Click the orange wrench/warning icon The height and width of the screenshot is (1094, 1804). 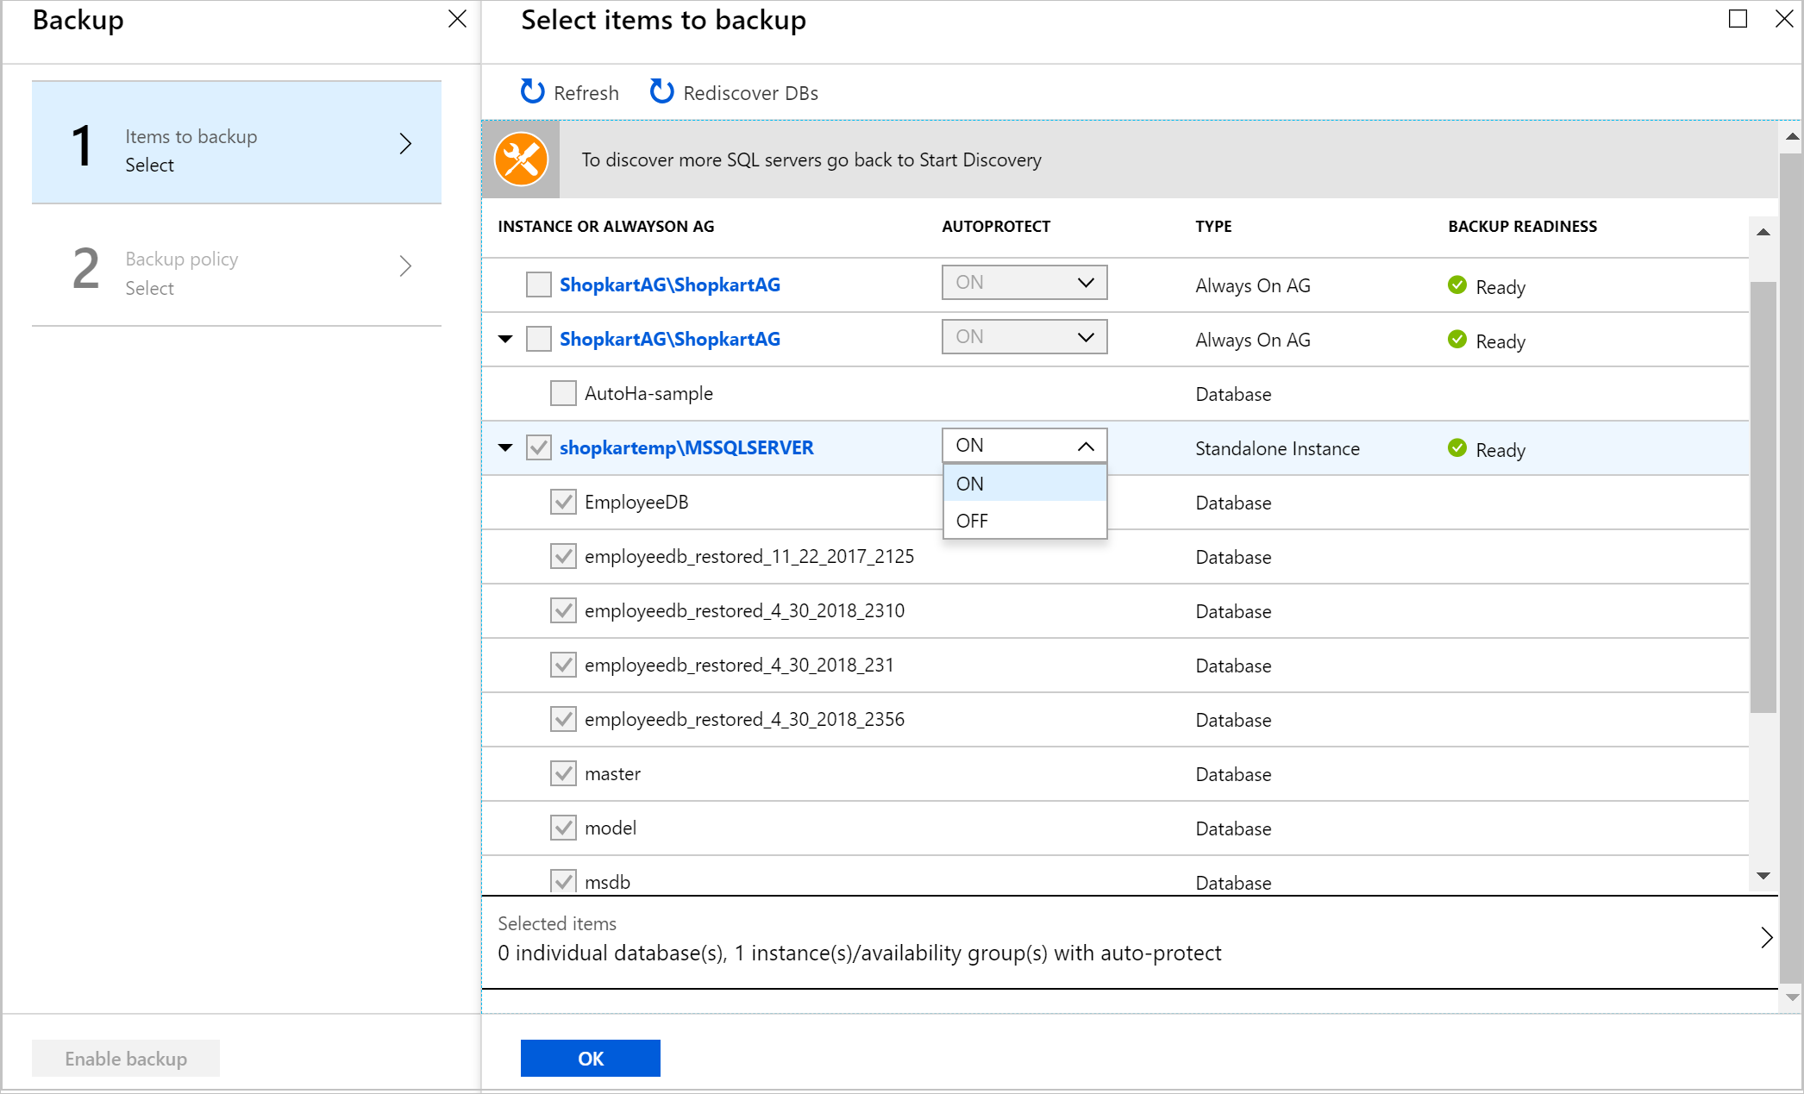pos(522,159)
